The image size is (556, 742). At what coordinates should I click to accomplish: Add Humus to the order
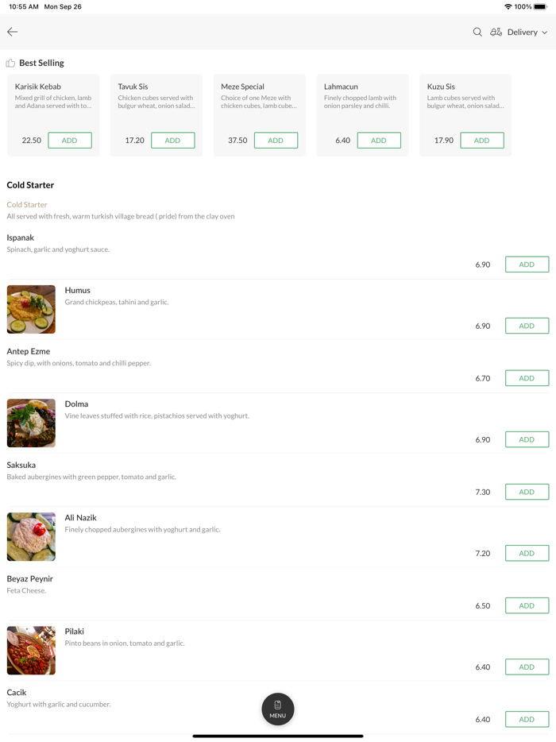click(527, 326)
